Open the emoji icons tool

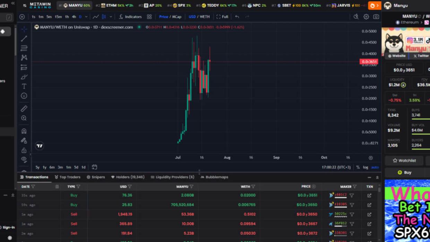pos(24,96)
